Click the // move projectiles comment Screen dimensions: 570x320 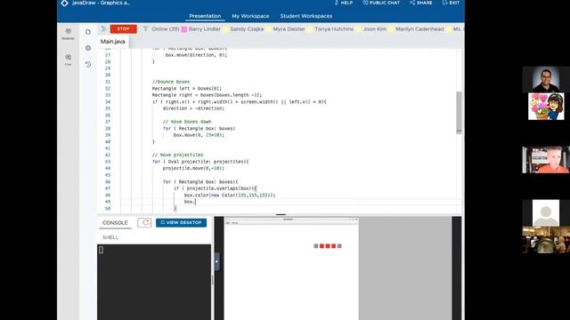pyautogui.click(x=178, y=155)
